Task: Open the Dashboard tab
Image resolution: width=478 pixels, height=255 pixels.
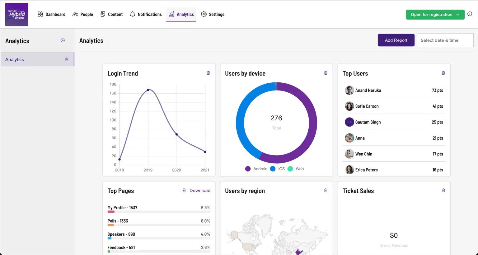Action: click(52, 14)
